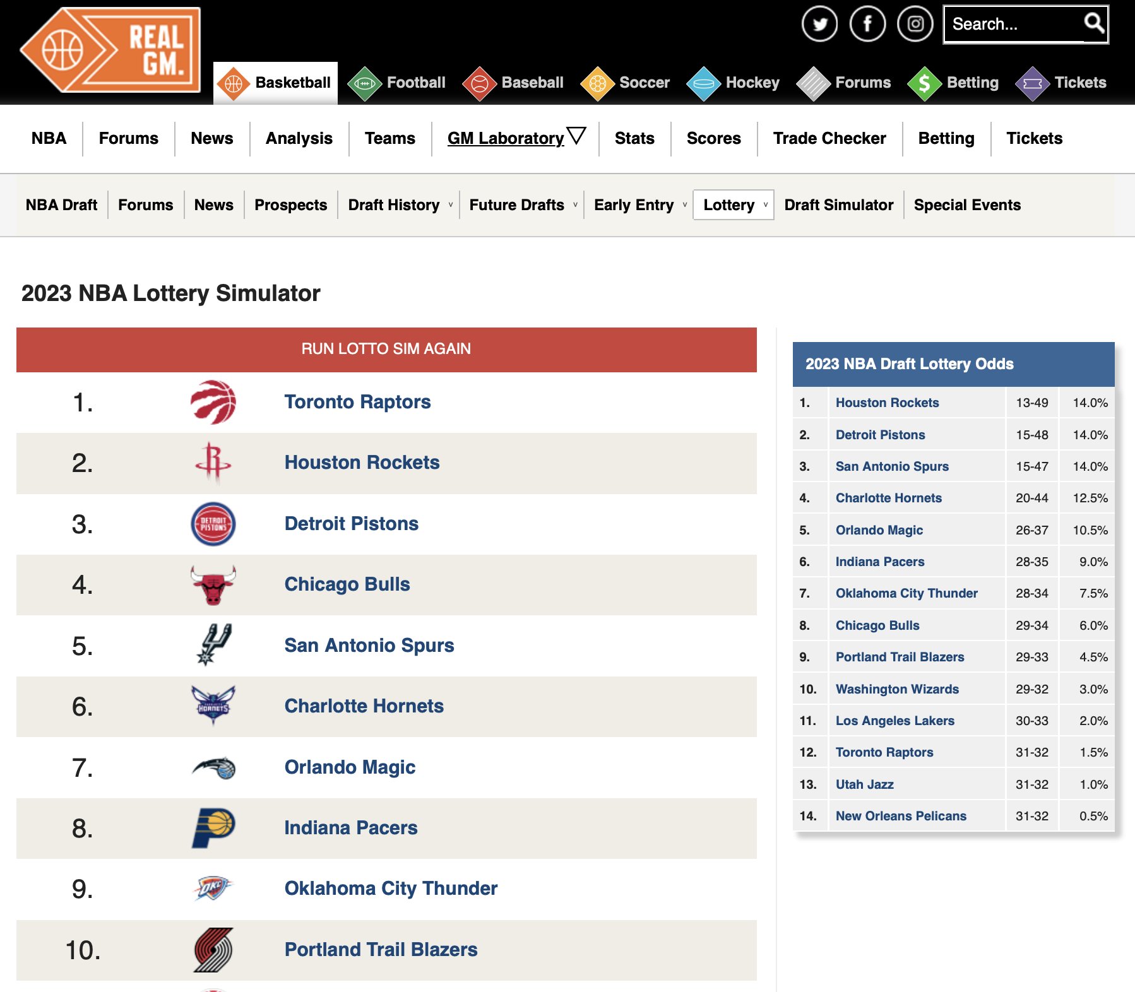Expand the GM Laboratory dropdown
Screen dimensions: 1135x992
click(x=576, y=136)
